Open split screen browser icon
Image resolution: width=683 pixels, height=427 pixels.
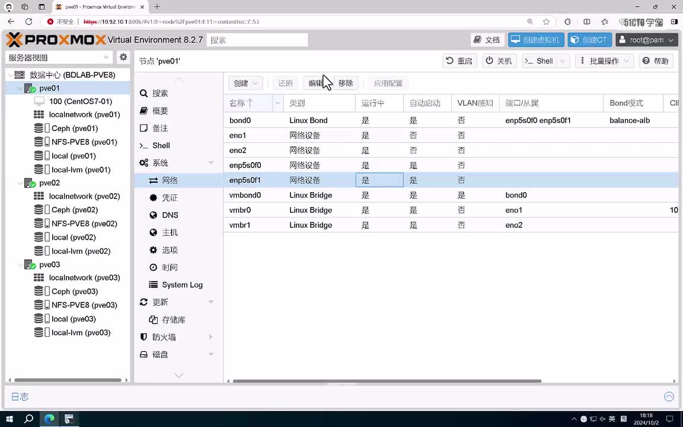click(x=587, y=21)
